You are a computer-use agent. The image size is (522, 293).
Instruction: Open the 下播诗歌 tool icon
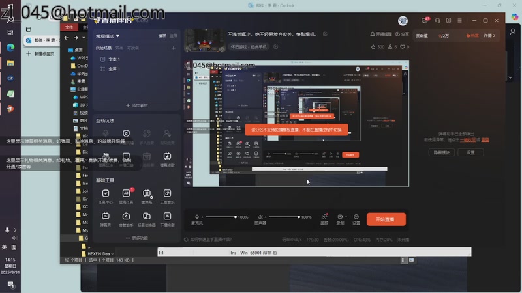tap(167, 219)
